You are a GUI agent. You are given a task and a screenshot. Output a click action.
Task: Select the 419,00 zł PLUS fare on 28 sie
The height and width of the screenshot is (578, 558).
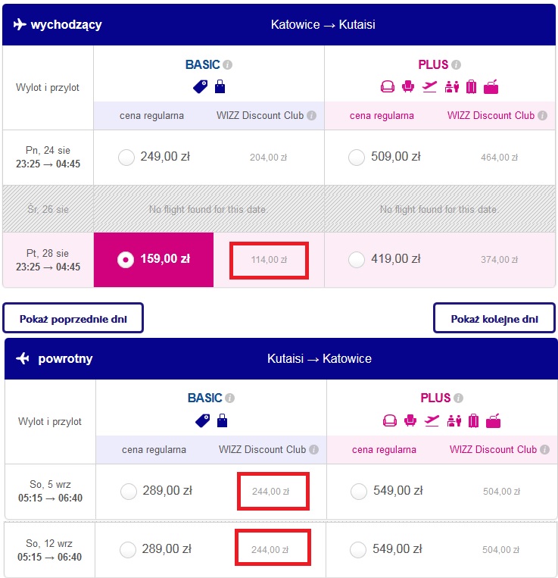pyautogui.click(x=357, y=260)
